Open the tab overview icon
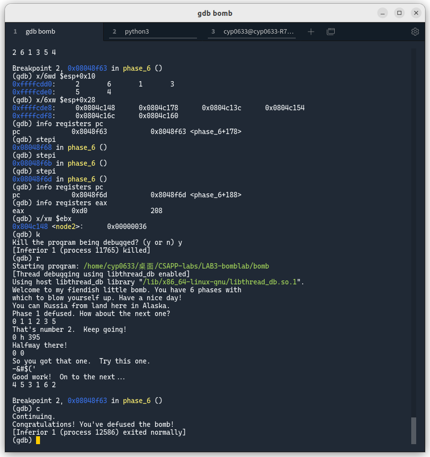This screenshot has width=430, height=457. (x=331, y=32)
